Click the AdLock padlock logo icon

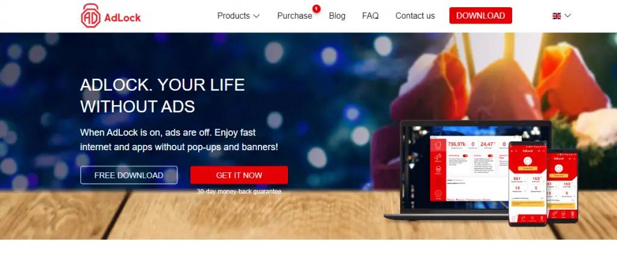90,16
